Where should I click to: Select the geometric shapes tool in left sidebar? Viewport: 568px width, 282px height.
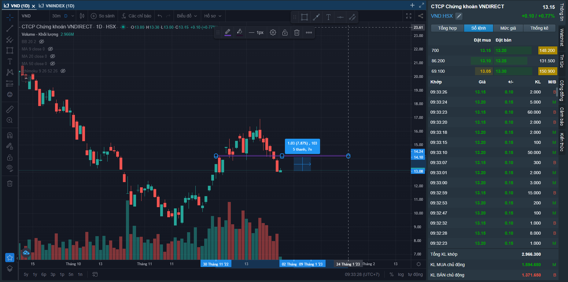point(10,50)
